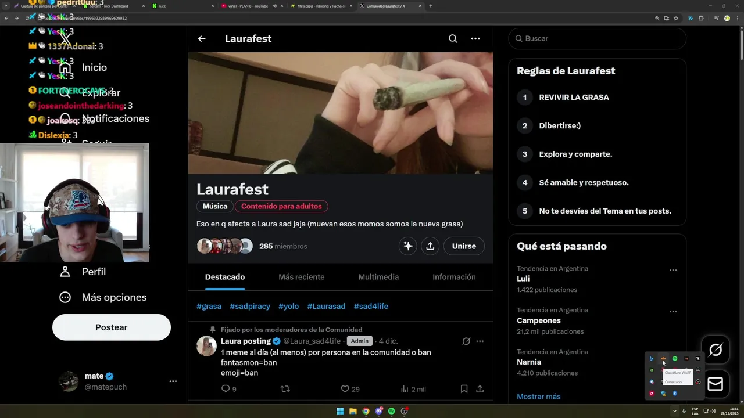Open a new browser tab
The width and height of the screenshot is (744, 418).
[x=430, y=6]
